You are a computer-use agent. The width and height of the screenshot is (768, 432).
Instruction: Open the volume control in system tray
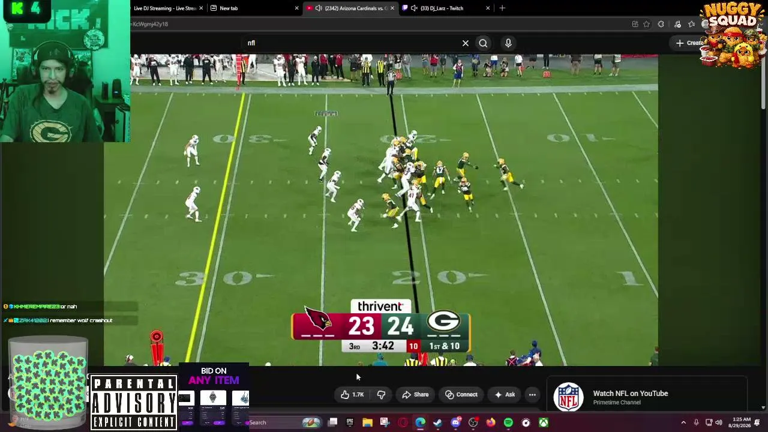coord(719,422)
